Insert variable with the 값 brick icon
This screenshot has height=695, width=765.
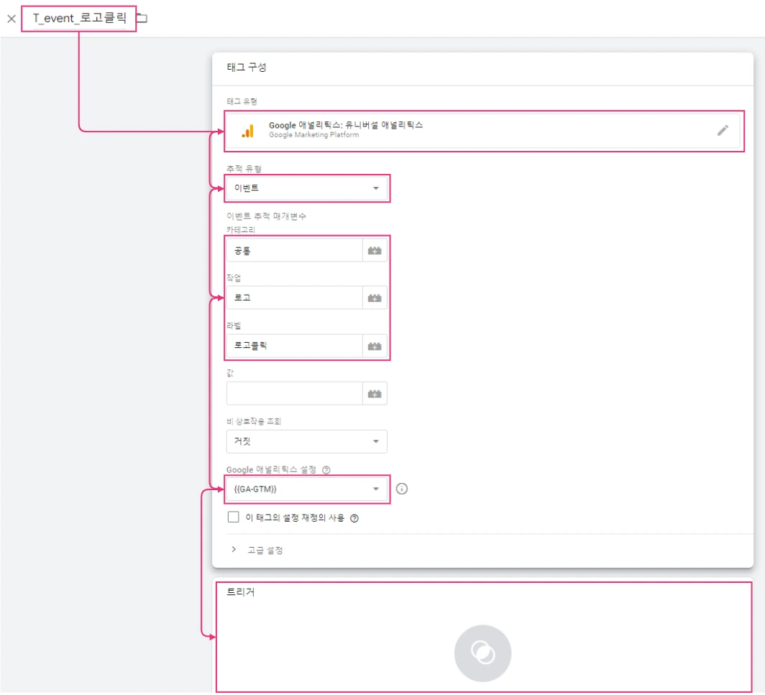[375, 394]
